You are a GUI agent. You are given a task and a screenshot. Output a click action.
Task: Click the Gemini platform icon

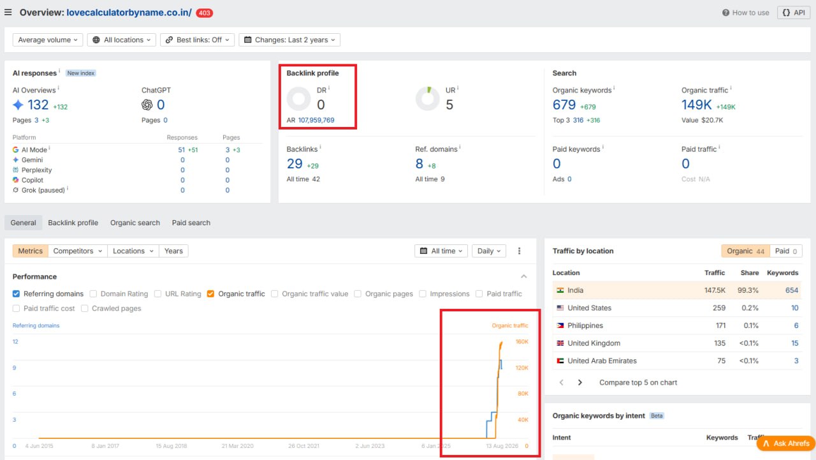16,160
